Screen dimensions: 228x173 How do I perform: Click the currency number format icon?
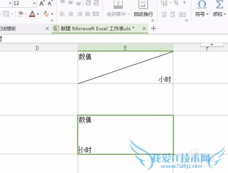click(x=164, y=3)
